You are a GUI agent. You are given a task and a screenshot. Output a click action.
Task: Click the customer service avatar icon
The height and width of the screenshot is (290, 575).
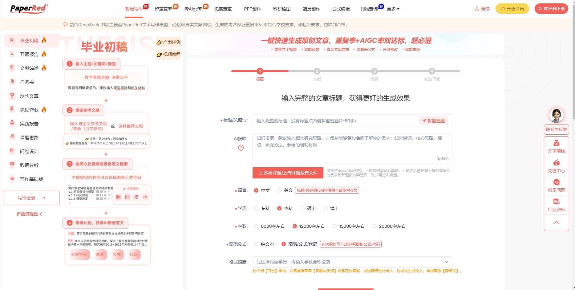(x=556, y=116)
